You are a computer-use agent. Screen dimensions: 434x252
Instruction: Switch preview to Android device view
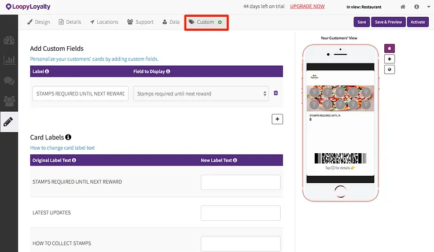pos(389,59)
